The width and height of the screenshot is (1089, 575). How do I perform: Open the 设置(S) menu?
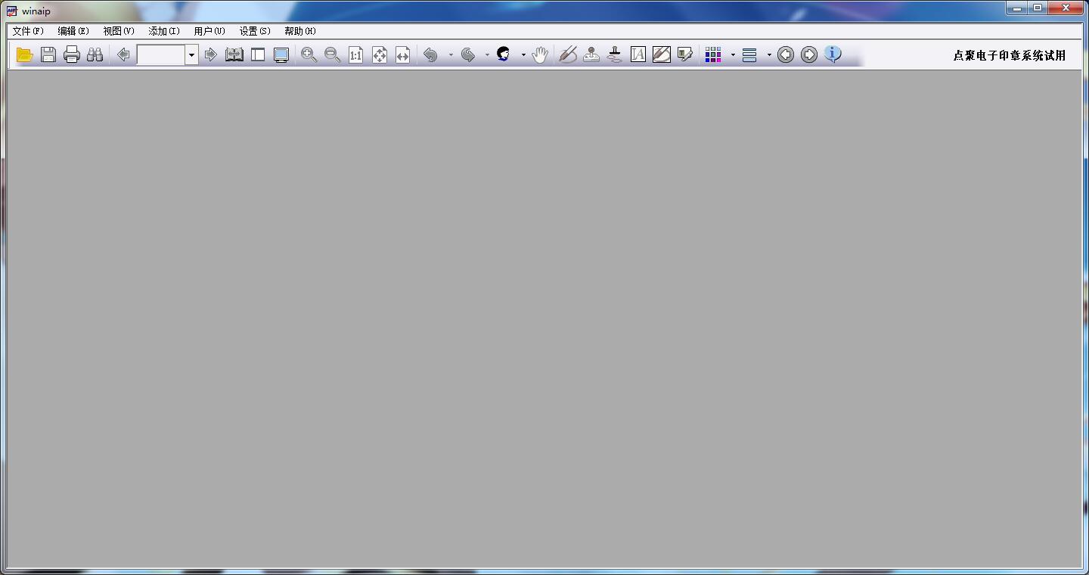pyautogui.click(x=255, y=31)
